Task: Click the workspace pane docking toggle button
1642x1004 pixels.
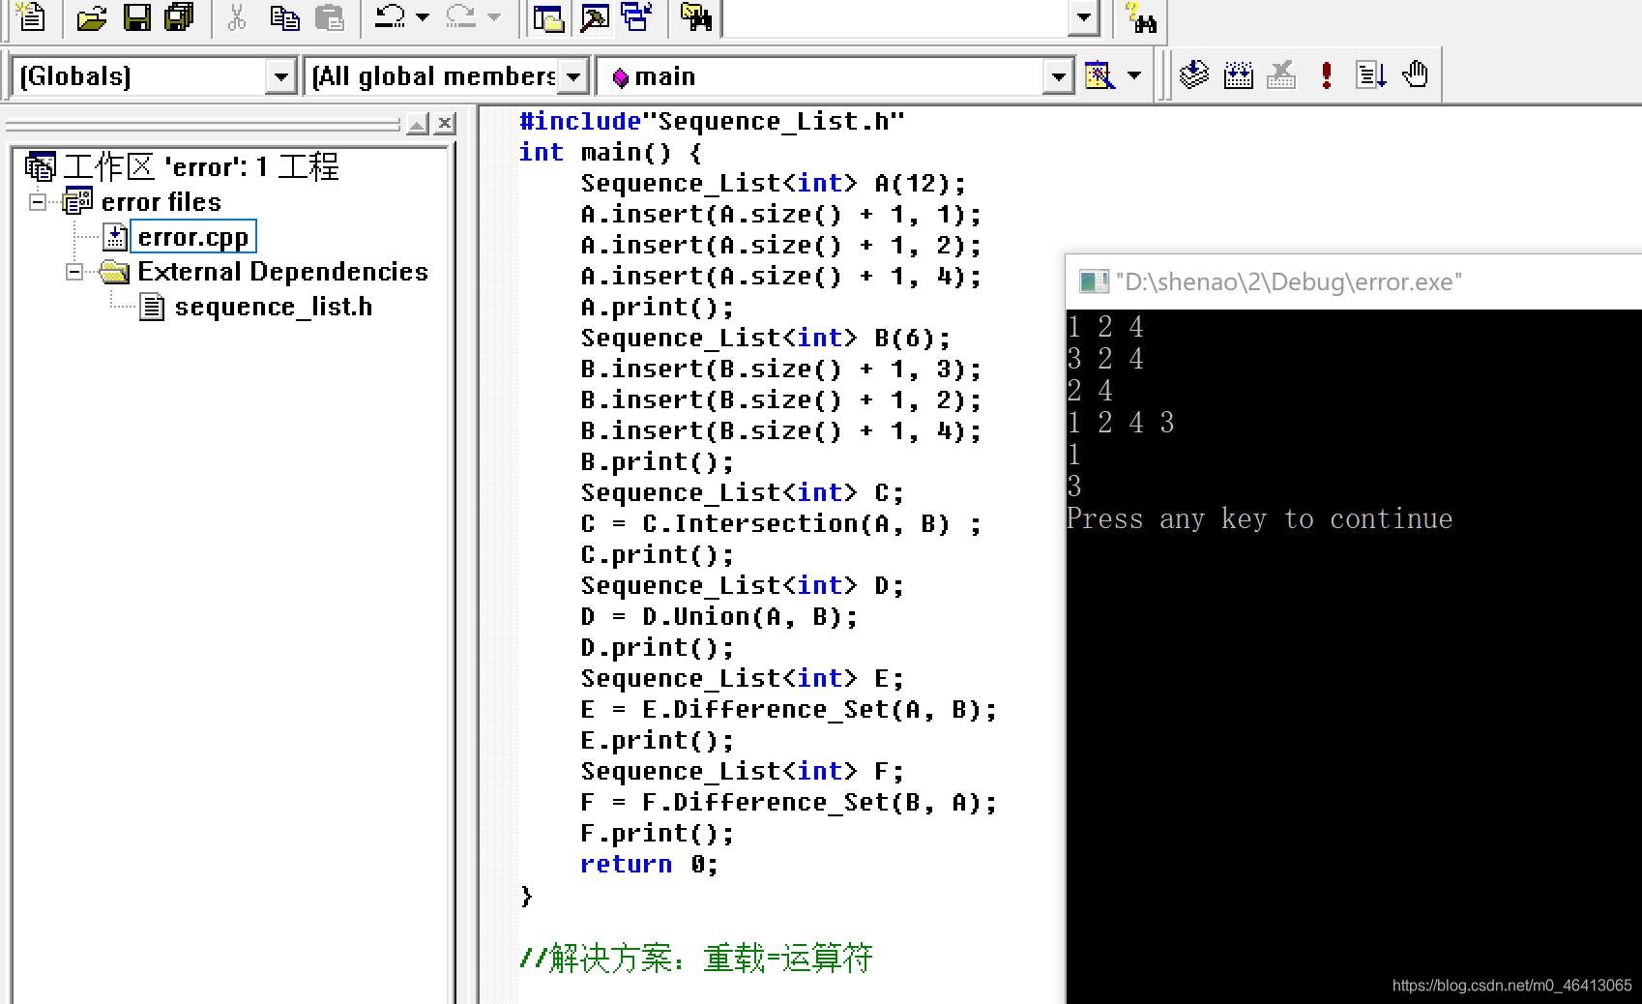Action: point(418,124)
